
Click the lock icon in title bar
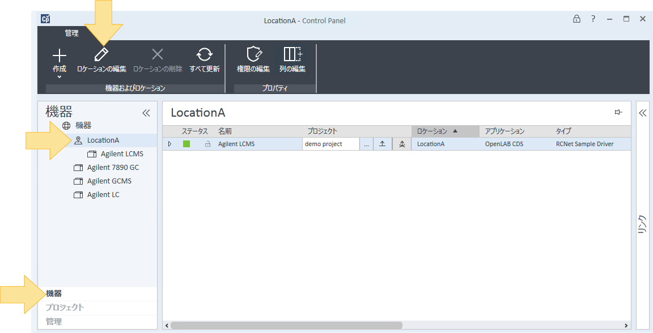click(576, 19)
